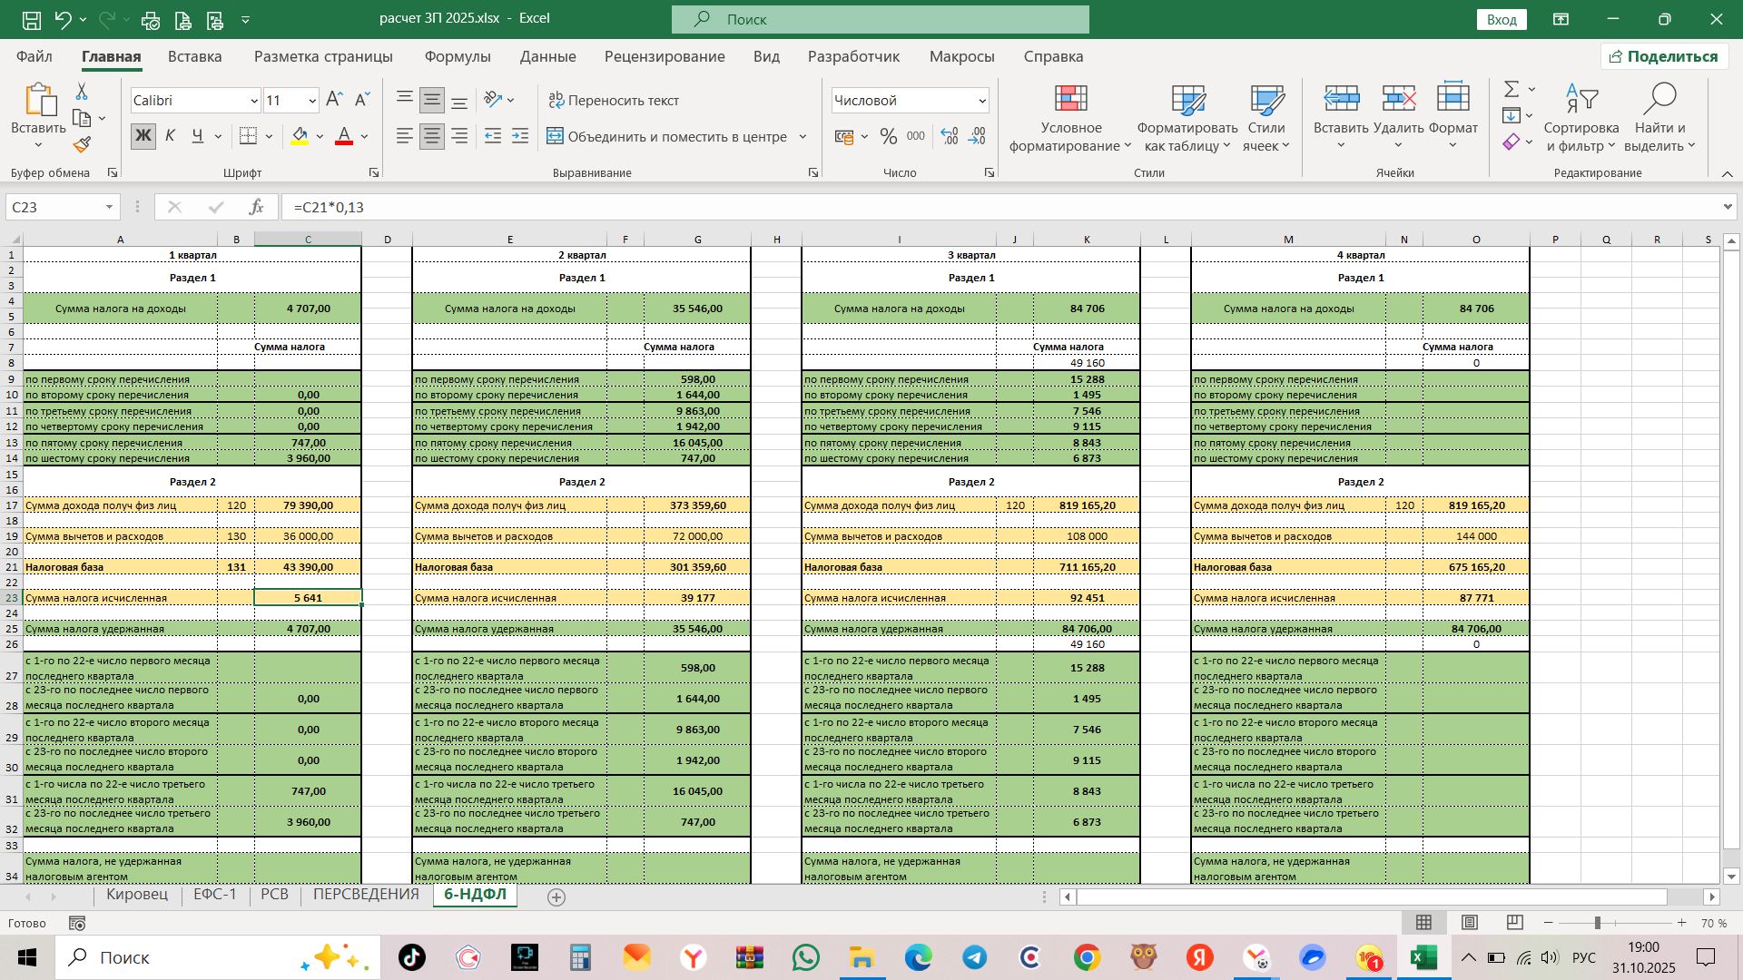1743x980 pixels.
Task: Click the Insert Function fx icon
Action: (x=256, y=207)
